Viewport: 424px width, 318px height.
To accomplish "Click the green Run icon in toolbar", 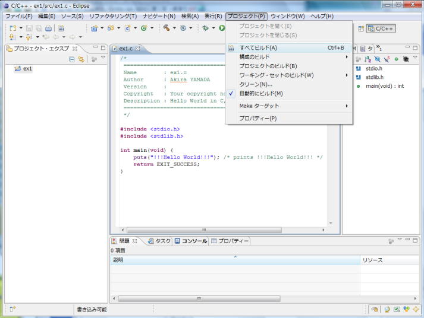I will click(222, 28).
